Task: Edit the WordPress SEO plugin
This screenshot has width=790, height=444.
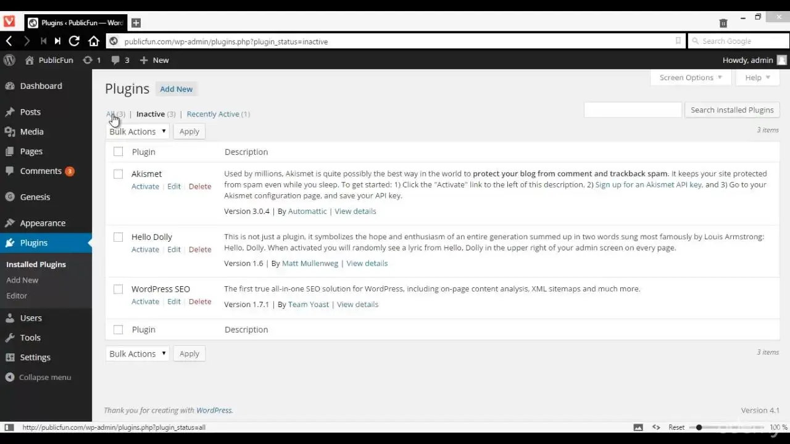Action: click(174, 302)
